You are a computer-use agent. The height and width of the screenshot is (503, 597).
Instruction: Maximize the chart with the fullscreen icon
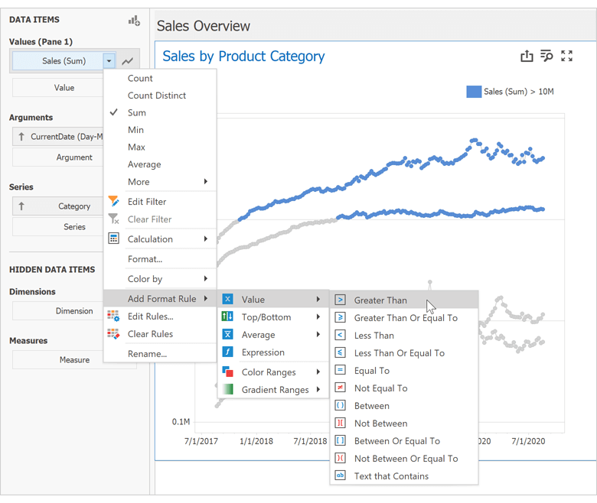(x=566, y=56)
